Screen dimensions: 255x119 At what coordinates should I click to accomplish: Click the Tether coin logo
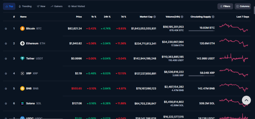pos(22,58)
